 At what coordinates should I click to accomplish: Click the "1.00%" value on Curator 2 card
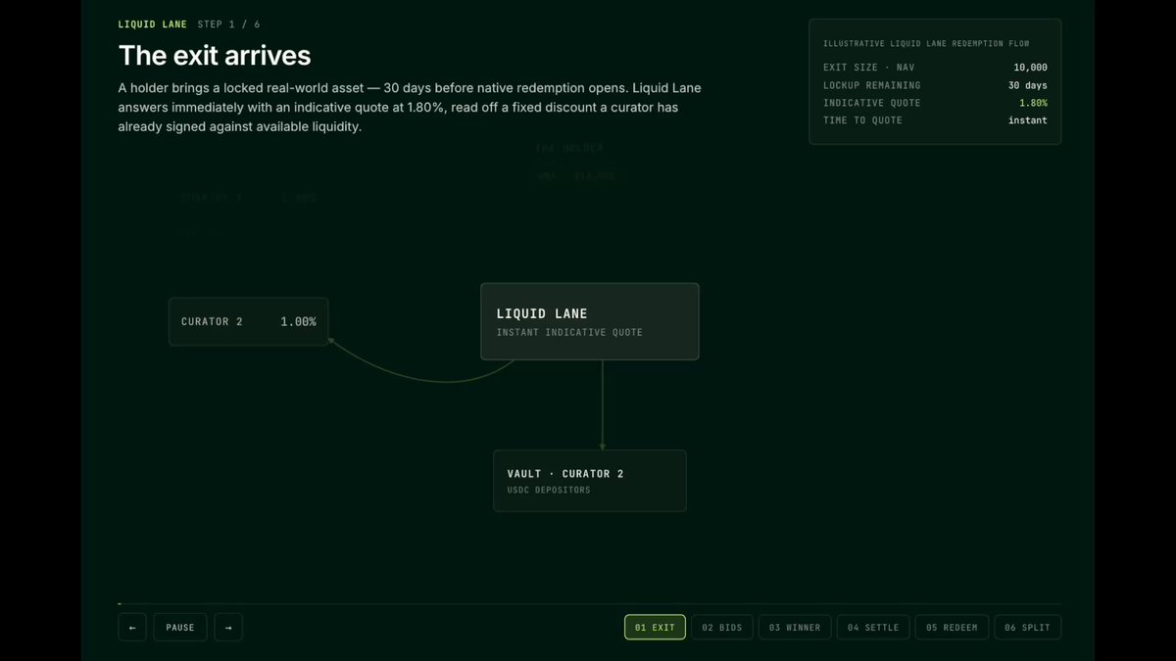298,322
